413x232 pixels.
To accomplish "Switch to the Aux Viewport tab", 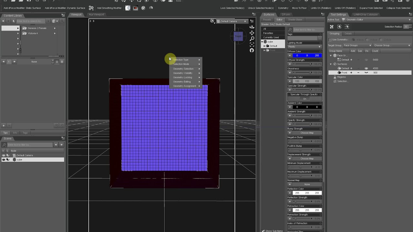I will 96,15.
